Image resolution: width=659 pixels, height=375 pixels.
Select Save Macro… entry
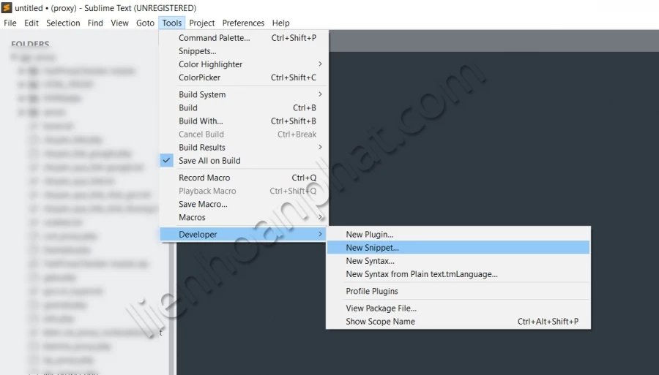[x=244, y=204]
